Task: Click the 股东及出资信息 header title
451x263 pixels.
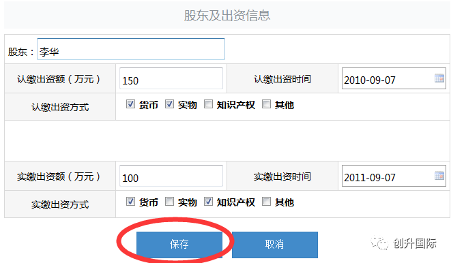Action: (x=227, y=16)
